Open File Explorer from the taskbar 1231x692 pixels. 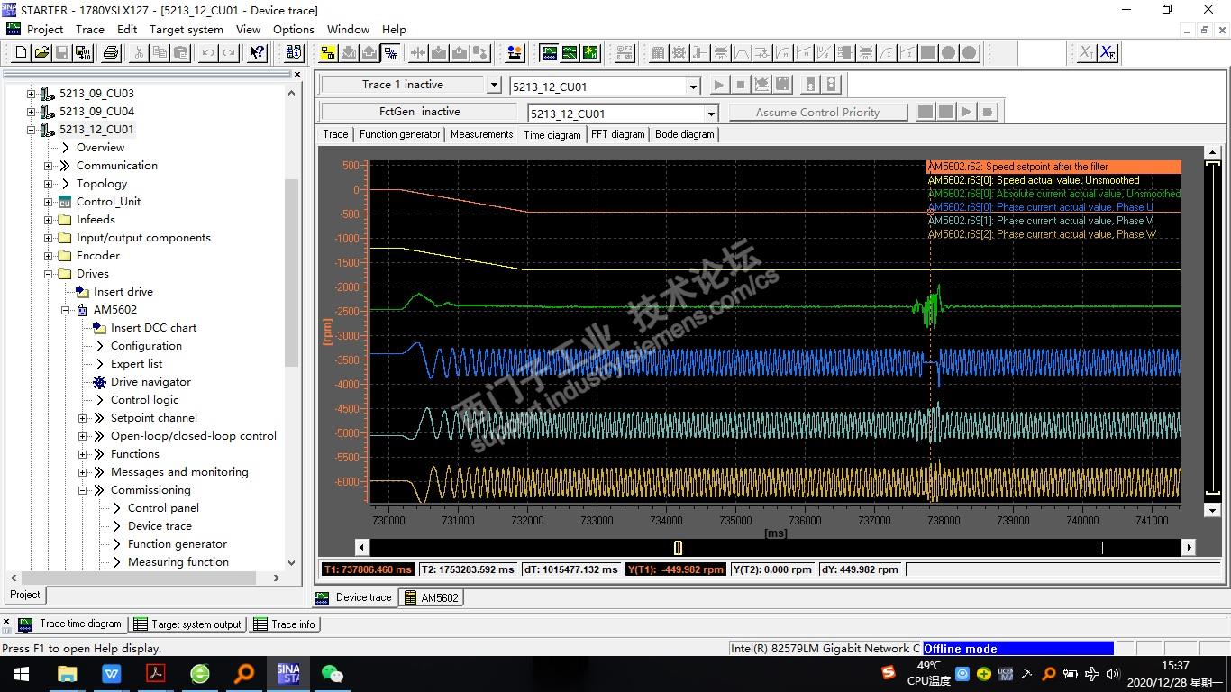pyautogui.click(x=68, y=673)
